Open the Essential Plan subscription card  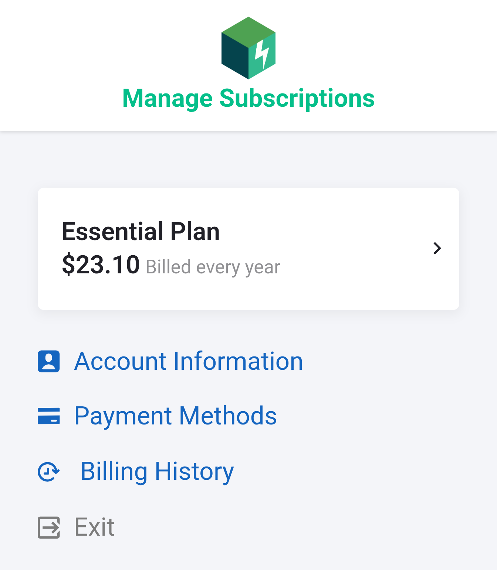pyautogui.click(x=248, y=249)
